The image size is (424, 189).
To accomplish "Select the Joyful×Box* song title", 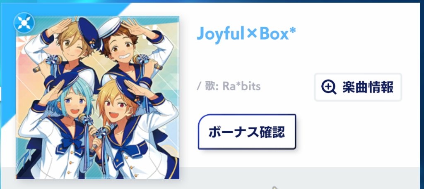I will 246,34.
